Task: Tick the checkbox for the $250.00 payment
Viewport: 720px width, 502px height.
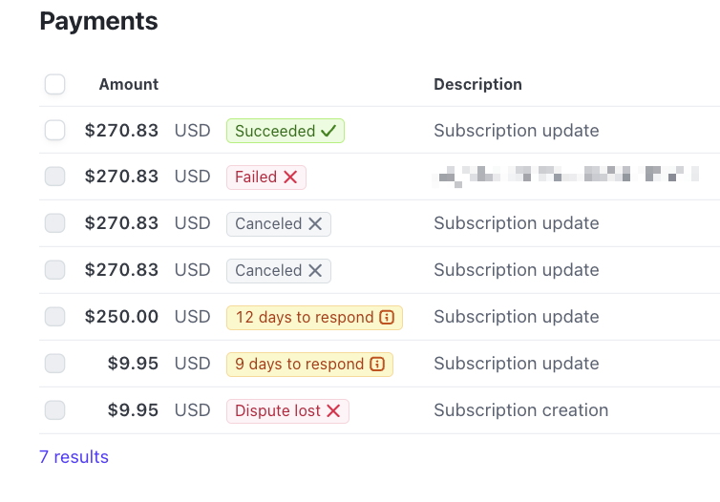Action: [54, 317]
